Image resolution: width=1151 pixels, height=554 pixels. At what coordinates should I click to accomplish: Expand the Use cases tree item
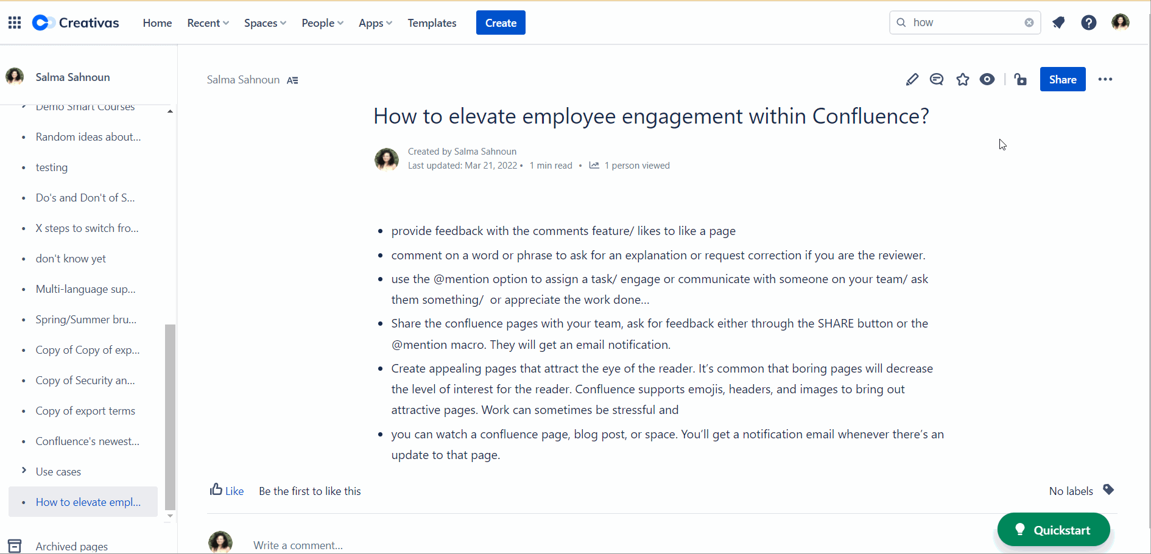click(24, 471)
